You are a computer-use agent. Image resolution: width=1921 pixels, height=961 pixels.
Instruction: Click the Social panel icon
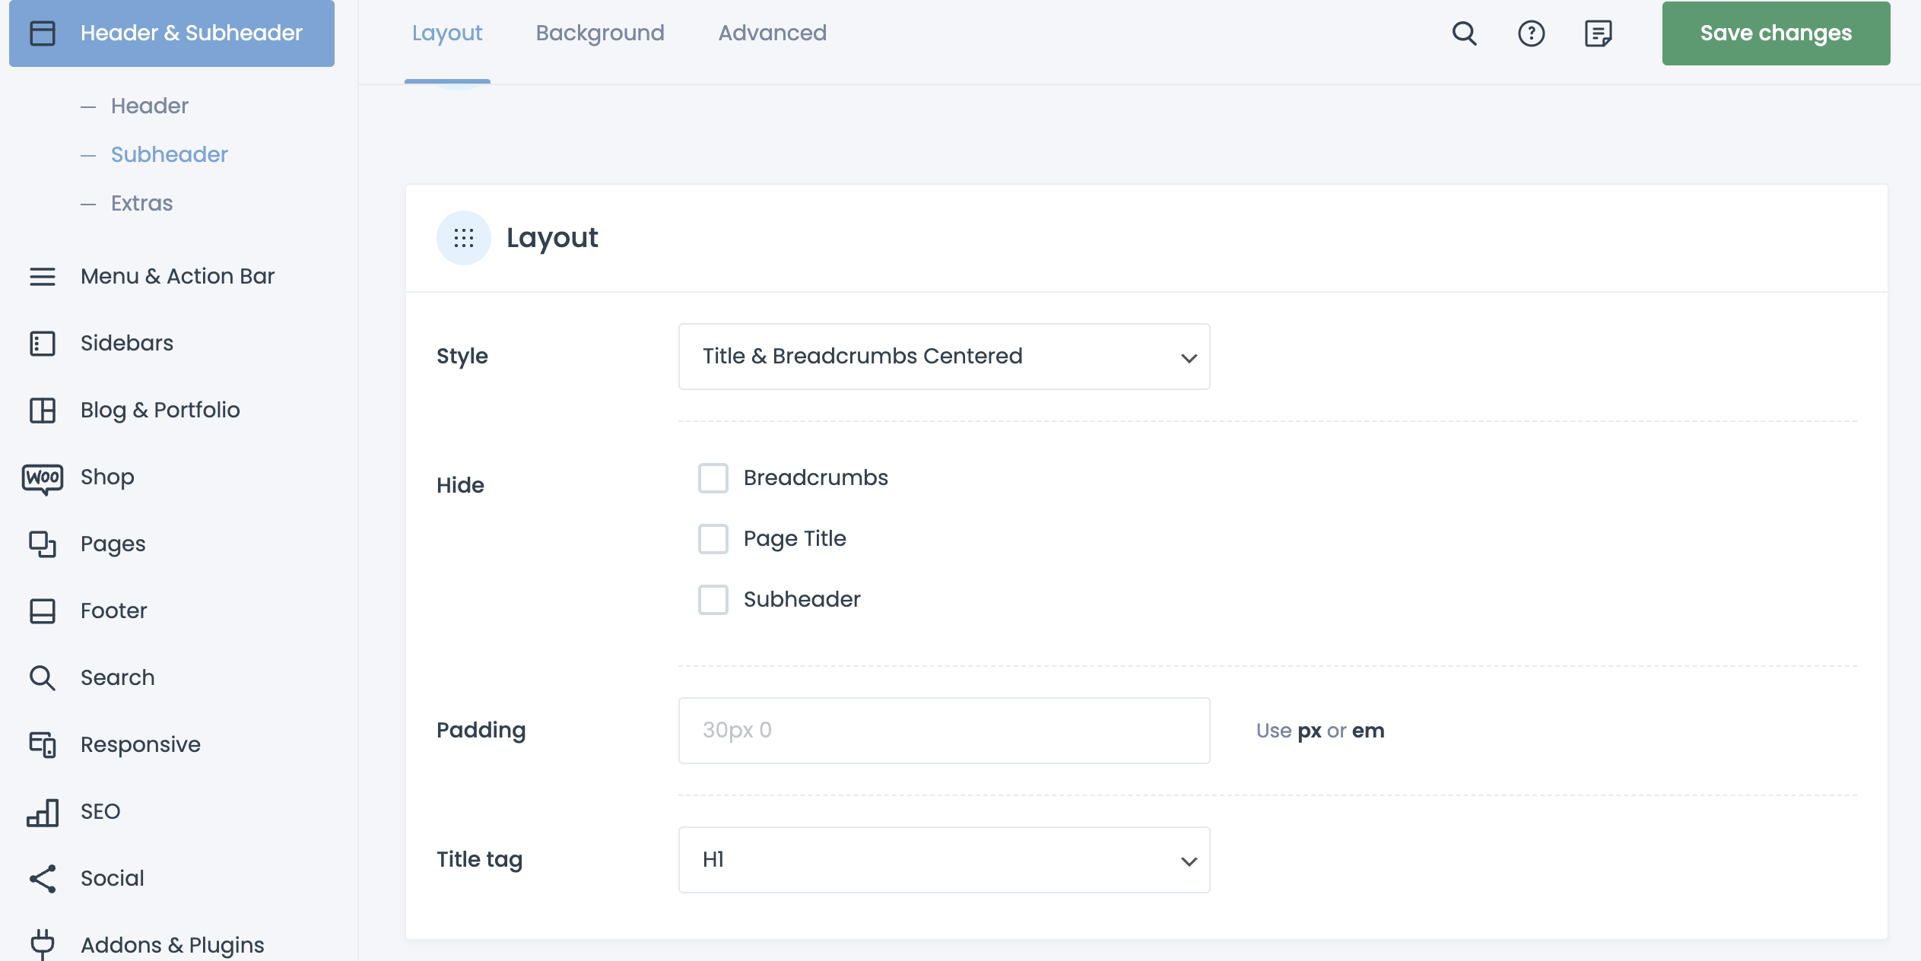pos(43,877)
